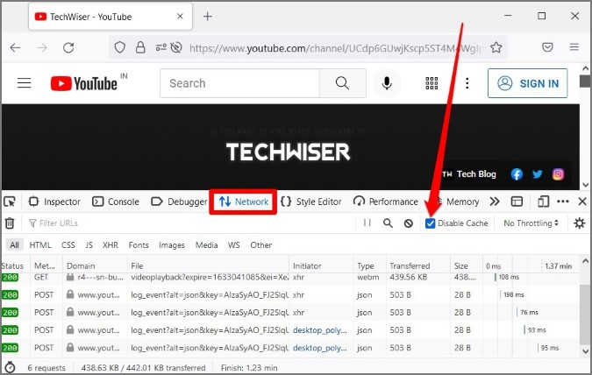The image size is (592, 375).
Task: Clear network log with trash icon
Action: pos(10,223)
